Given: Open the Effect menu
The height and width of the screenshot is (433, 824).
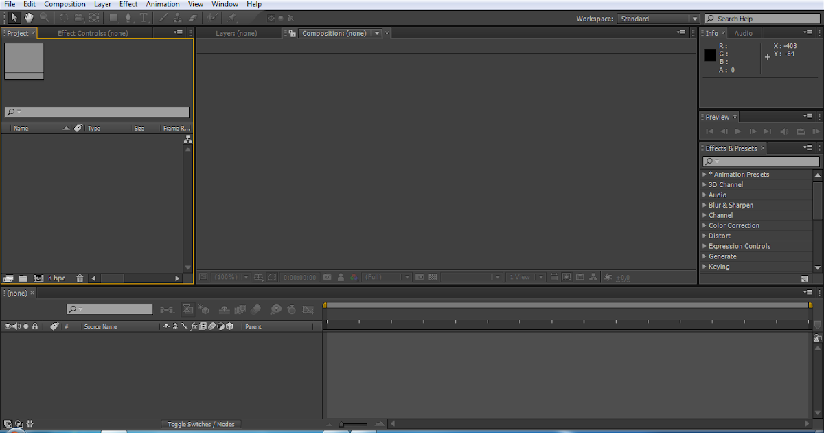Looking at the screenshot, I should [x=128, y=4].
